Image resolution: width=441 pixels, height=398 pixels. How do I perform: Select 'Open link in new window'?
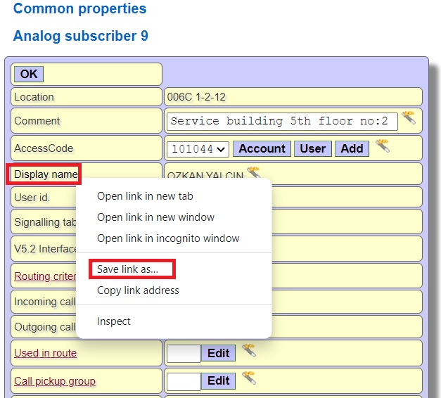155,217
